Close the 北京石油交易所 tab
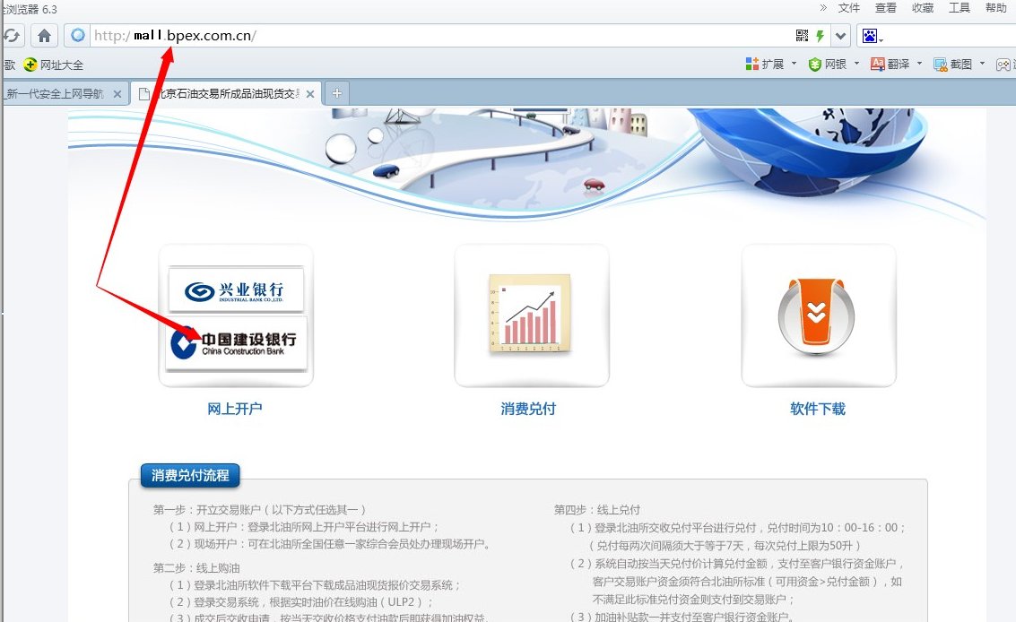The image size is (1016, 622). point(310,94)
